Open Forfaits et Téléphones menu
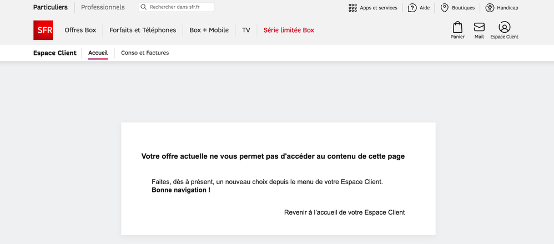Image resolution: width=554 pixels, height=244 pixels. tap(143, 30)
